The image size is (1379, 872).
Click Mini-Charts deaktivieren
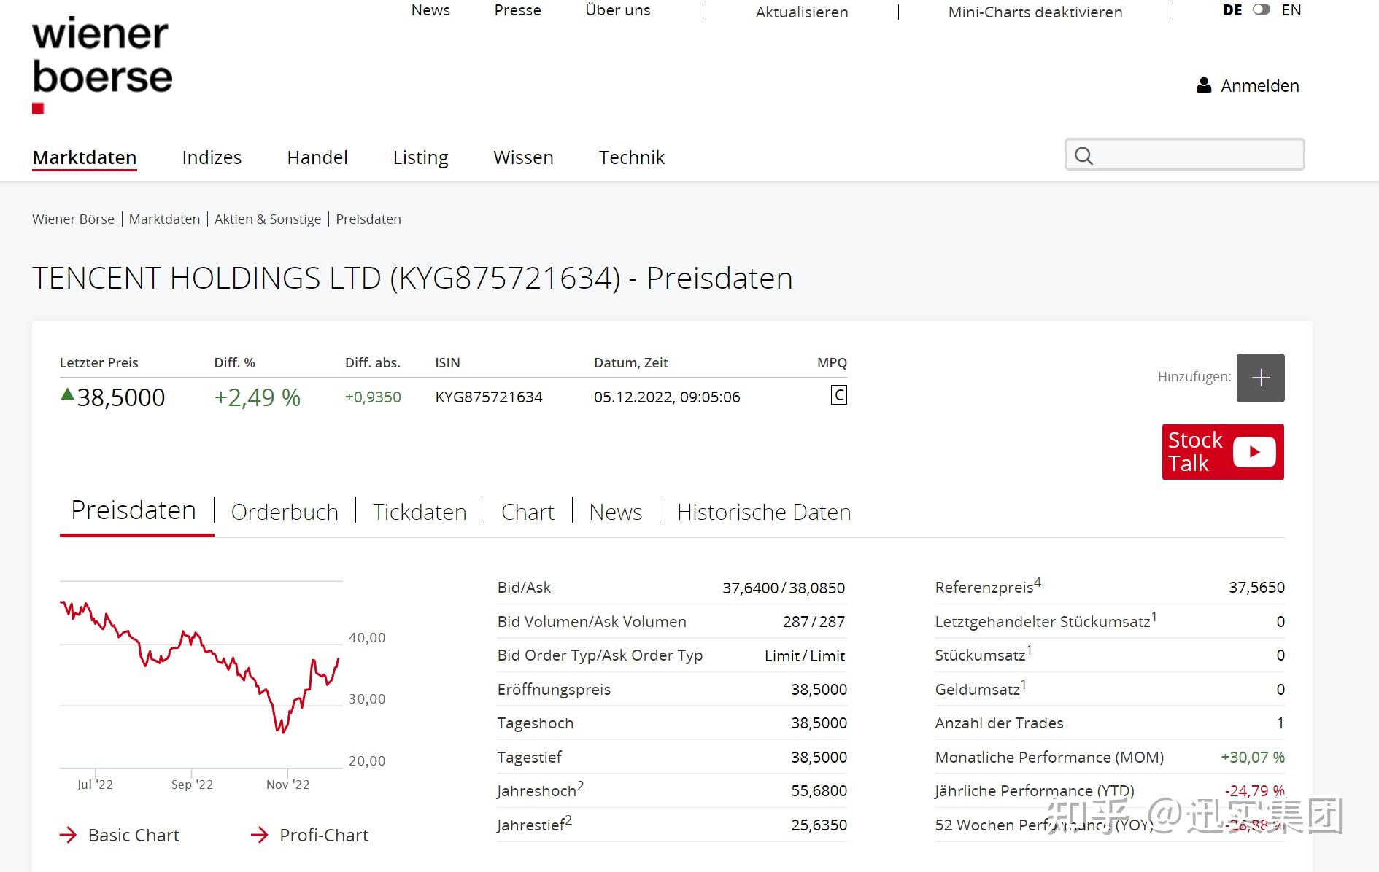[x=1035, y=12]
